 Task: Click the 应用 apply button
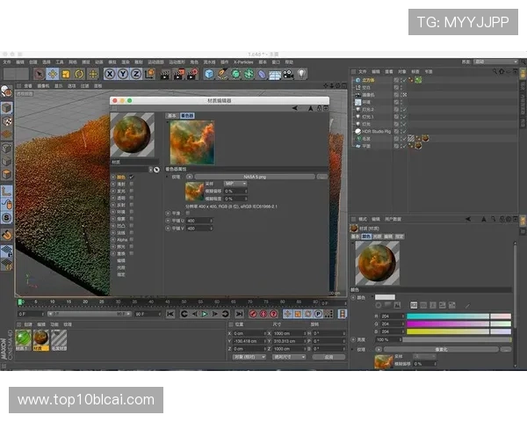(x=328, y=357)
